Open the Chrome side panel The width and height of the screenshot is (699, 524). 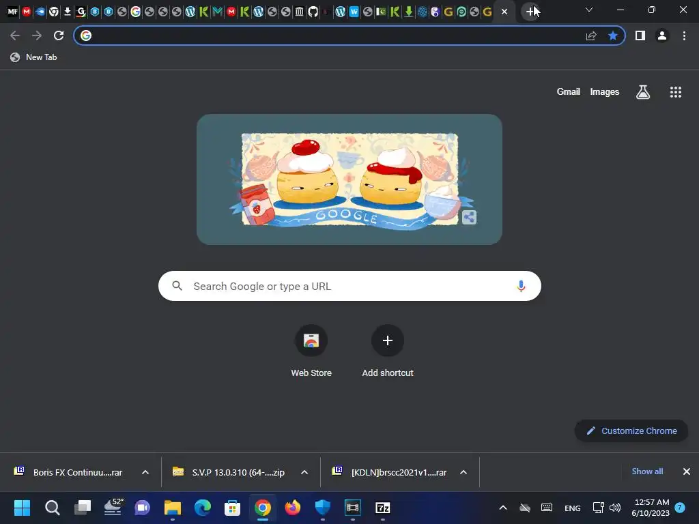coord(640,35)
